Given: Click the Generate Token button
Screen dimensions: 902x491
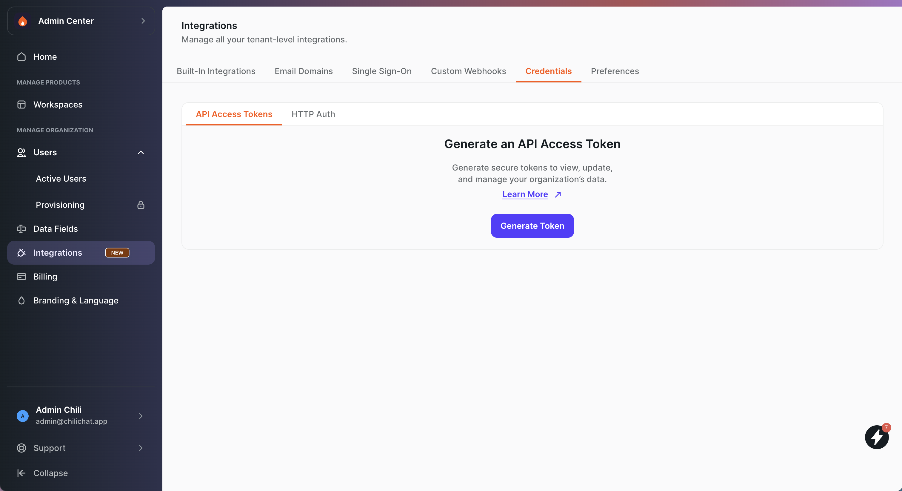Looking at the screenshot, I should tap(532, 226).
